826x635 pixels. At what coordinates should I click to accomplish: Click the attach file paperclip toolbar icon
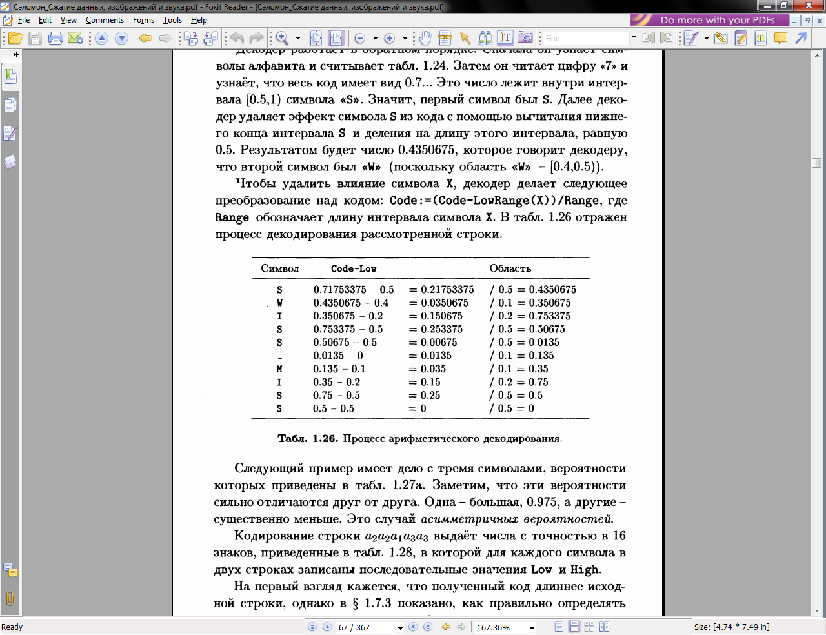(721, 38)
